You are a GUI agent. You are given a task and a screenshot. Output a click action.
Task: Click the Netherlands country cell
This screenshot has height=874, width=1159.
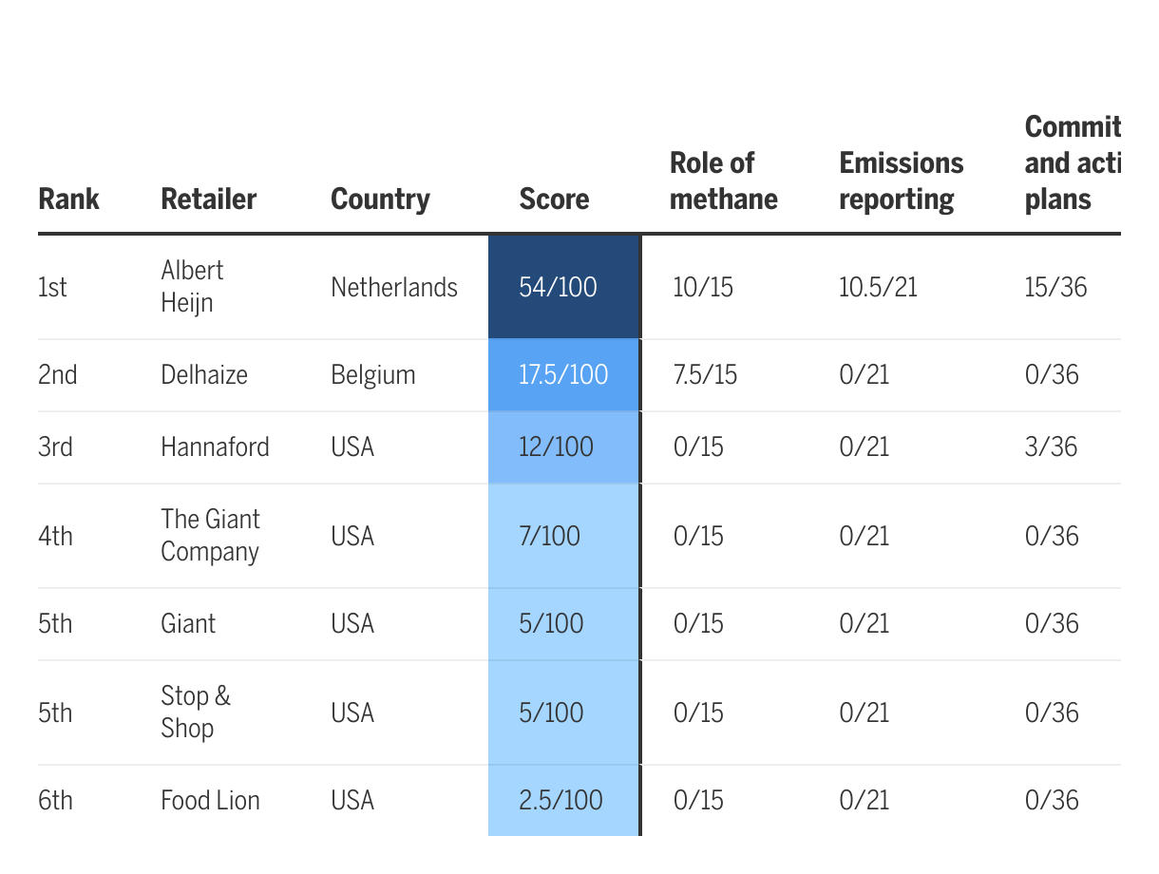(x=394, y=287)
